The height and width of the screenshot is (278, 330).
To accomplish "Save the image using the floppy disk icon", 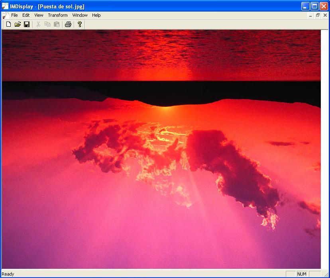I will 27,24.
